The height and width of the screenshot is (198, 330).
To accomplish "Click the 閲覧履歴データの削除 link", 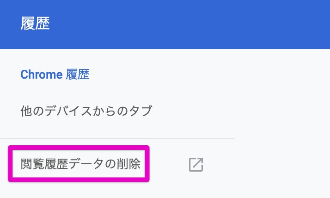I will (81, 164).
